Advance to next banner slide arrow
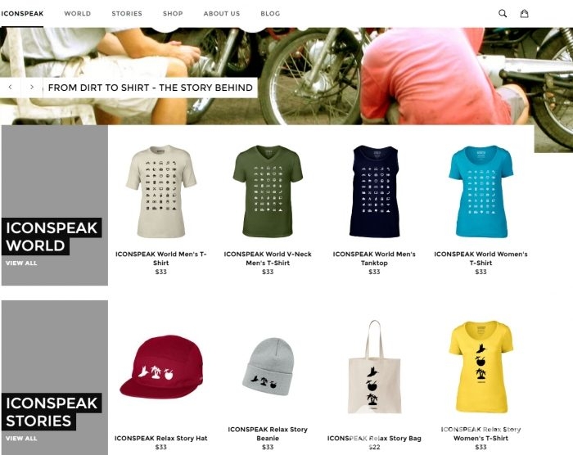Image resolution: width=573 pixels, height=455 pixels. tap(32, 88)
